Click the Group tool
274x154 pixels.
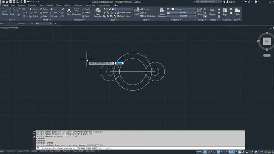coord(200,12)
